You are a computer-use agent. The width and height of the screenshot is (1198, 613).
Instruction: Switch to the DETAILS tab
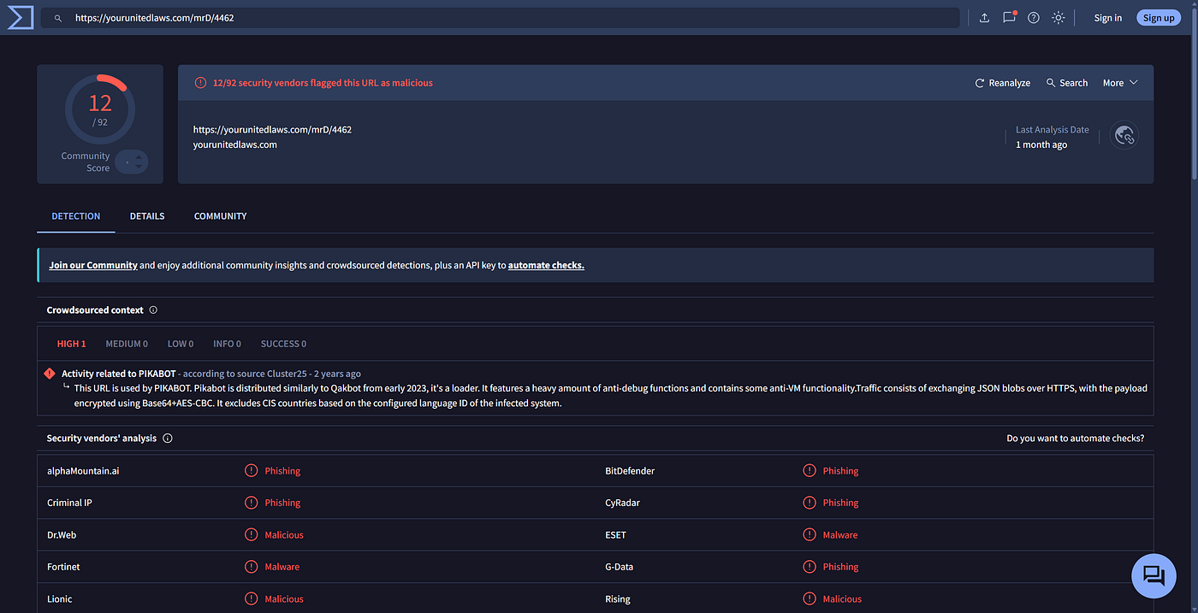tap(147, 216)
